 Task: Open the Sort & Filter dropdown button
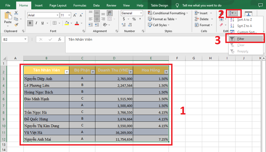click(x=233, y=13)
